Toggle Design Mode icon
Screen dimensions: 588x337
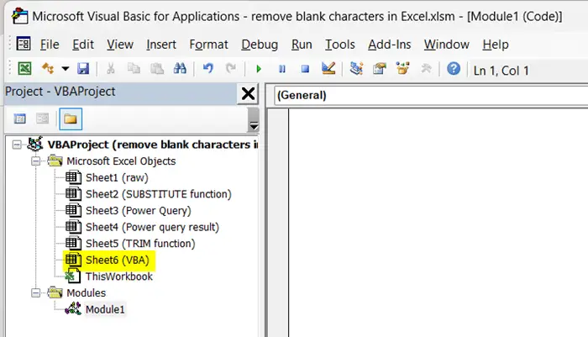point(328,69)
